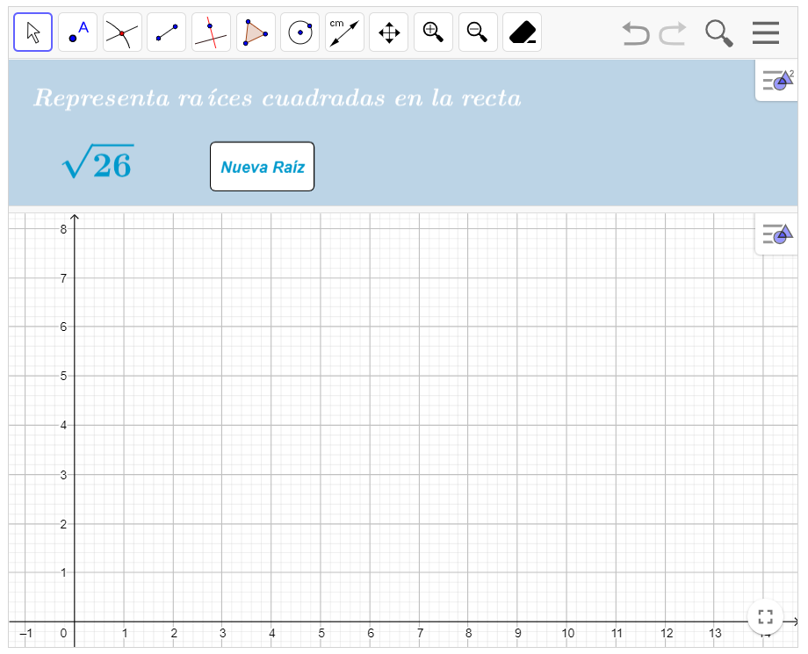Select the Distance measurement tool
The width and height of the screenshot is (808, 654).
(x=344, y=32)
